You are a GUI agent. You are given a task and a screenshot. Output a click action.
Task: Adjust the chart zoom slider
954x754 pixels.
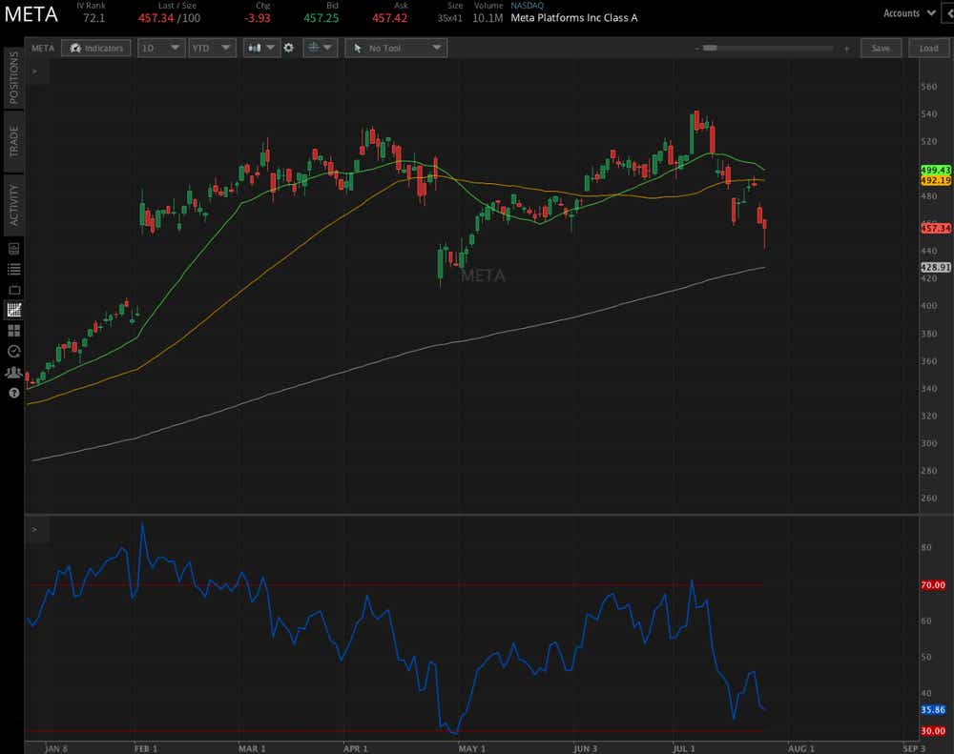pyautogui.click(x=710, y=48)
